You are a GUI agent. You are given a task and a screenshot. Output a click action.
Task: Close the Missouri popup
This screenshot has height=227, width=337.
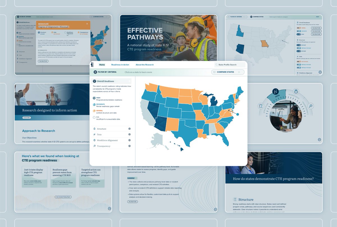pos(87,24)
